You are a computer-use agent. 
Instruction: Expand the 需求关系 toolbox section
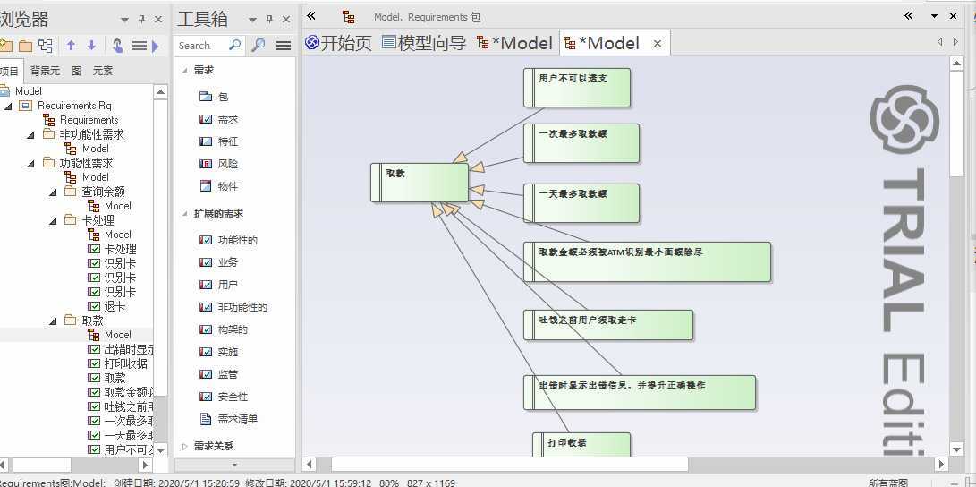185,447
